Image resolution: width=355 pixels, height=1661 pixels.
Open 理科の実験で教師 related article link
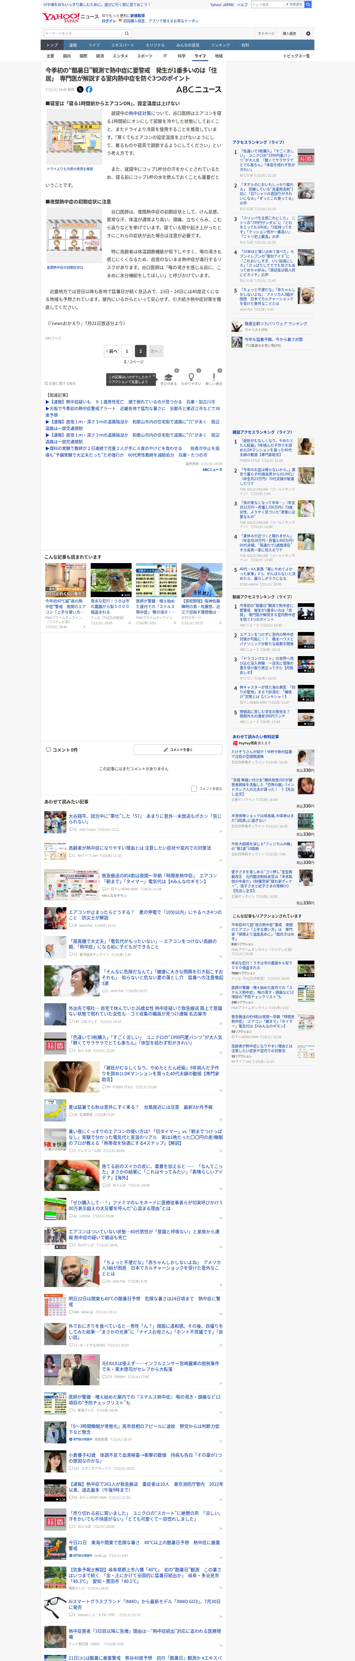(x=133, y=451)
